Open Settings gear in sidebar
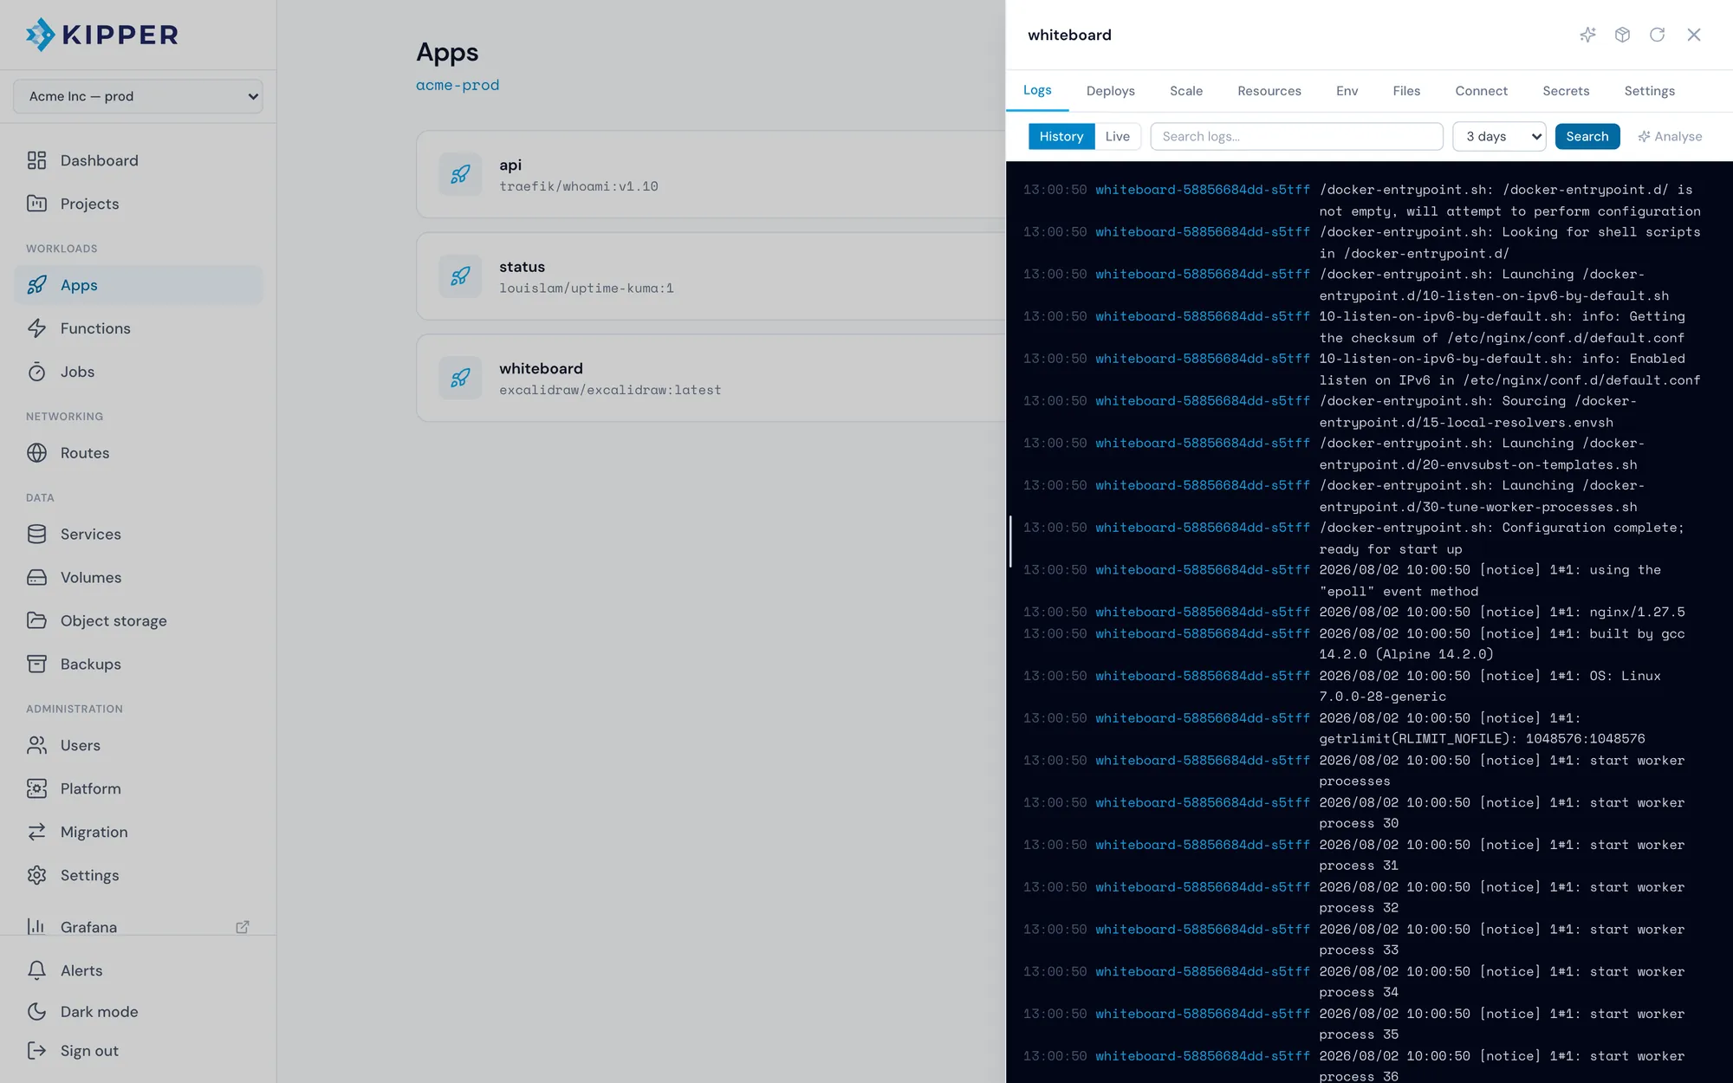This screenshot has width=1733, height=1083. click(36, 875)
